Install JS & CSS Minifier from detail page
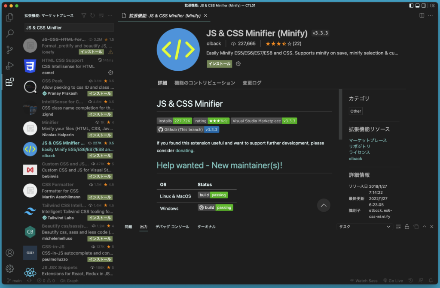The width and height of the screenshot is (440, 288). tap(220, 64)
